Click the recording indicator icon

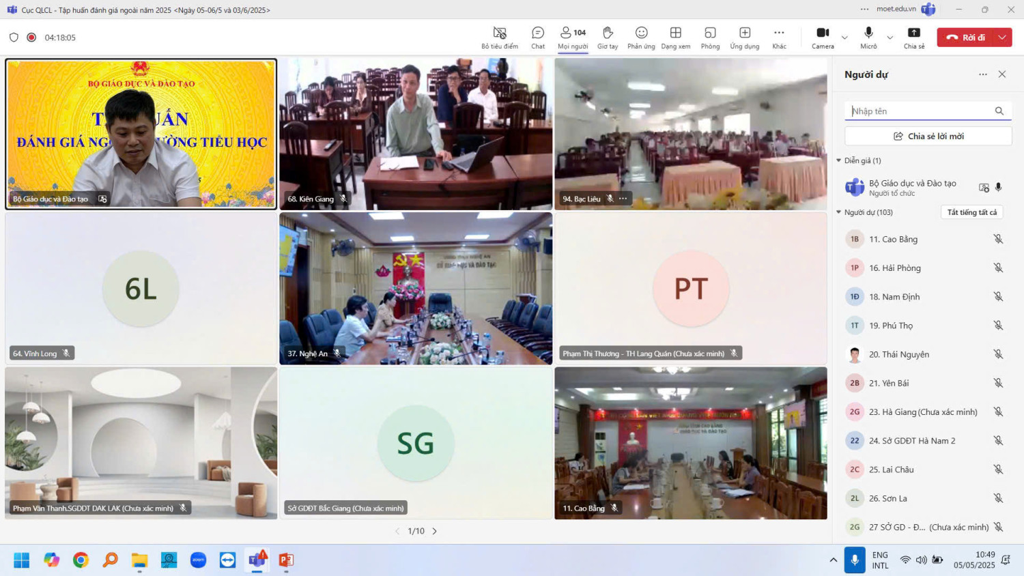(31, 38)
